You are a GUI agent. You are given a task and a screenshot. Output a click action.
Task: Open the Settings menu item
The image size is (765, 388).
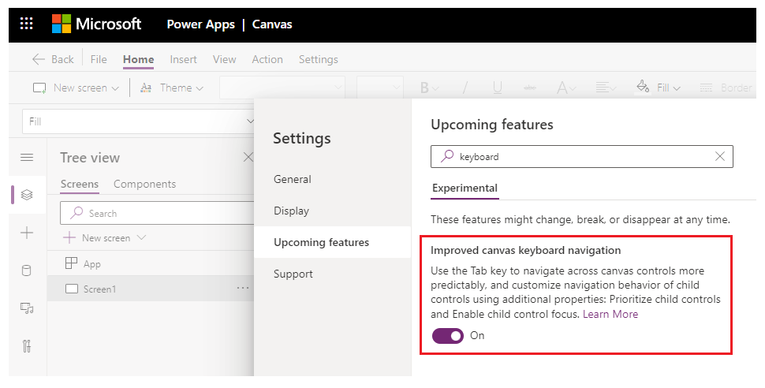[319, 60]
